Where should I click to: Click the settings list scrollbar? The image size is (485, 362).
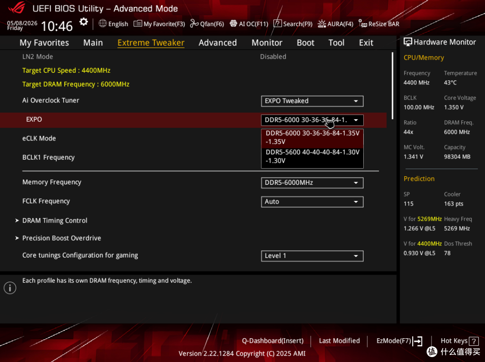pos(392,86)
